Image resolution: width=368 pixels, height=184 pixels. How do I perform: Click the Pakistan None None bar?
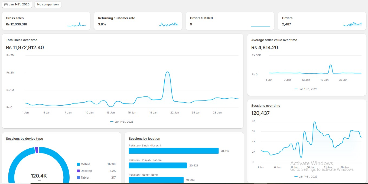(x=156, y=180)
